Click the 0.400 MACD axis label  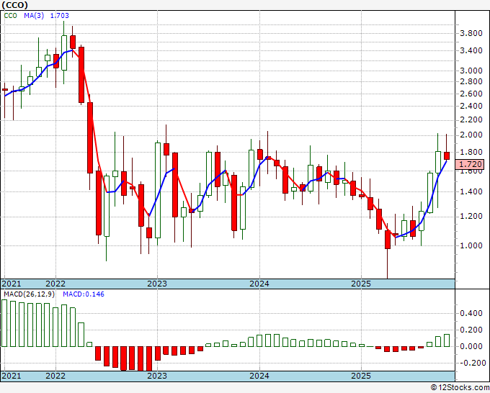click(x=471, y=313)
